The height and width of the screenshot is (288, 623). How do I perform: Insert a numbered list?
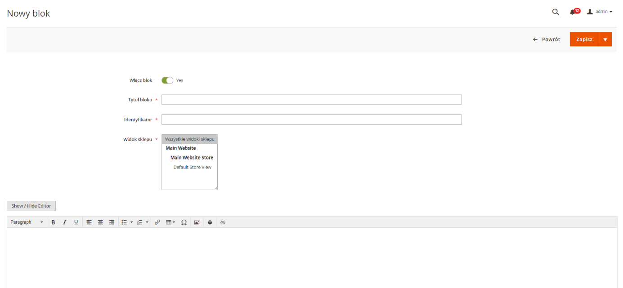[139, 222]
